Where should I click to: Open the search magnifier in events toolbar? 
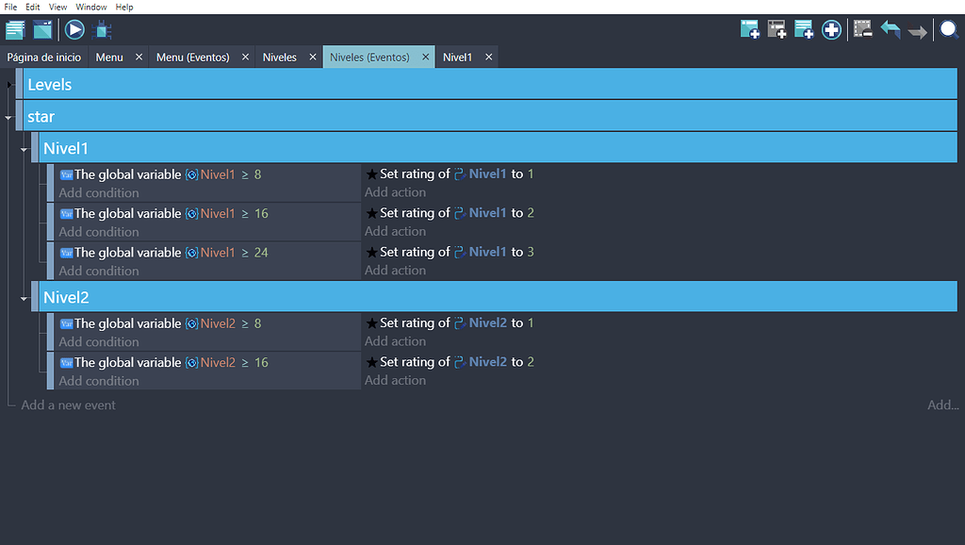949,30
